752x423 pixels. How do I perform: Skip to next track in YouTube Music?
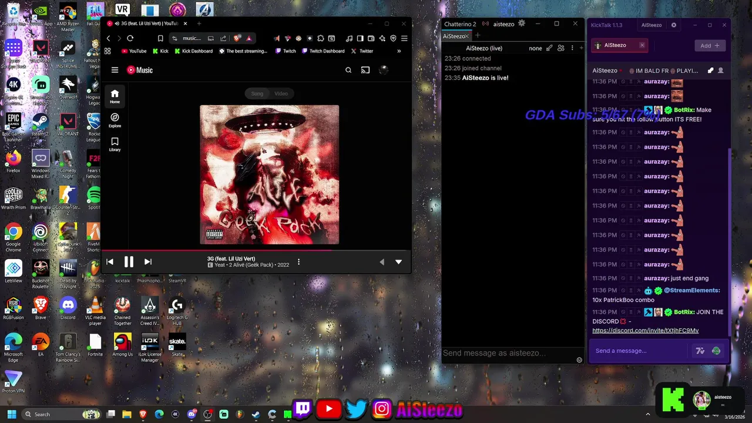tap(148, 262)
